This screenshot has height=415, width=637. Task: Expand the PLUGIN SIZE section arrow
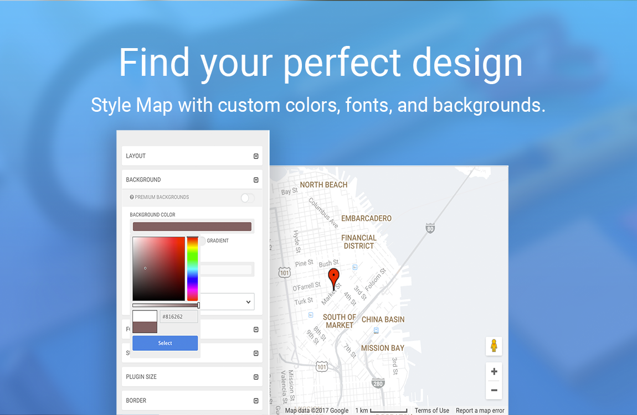point(256,377)
